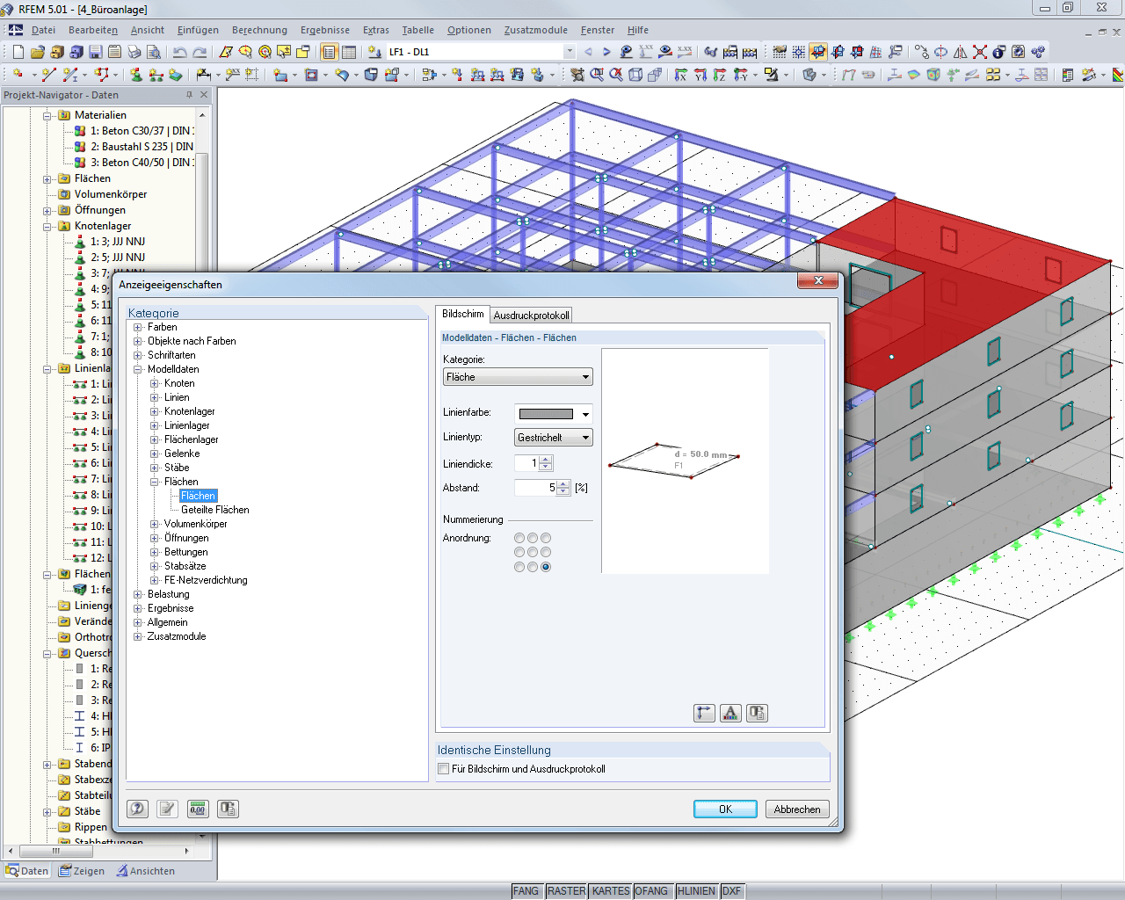
Task: Collapse the Modelldaten tree node
Action: (x=138, y=369)
